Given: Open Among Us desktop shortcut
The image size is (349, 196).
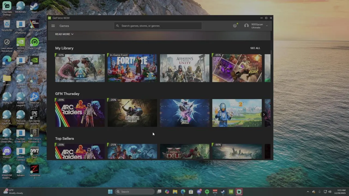Looking at the screenshot, I should click(7, 99).
